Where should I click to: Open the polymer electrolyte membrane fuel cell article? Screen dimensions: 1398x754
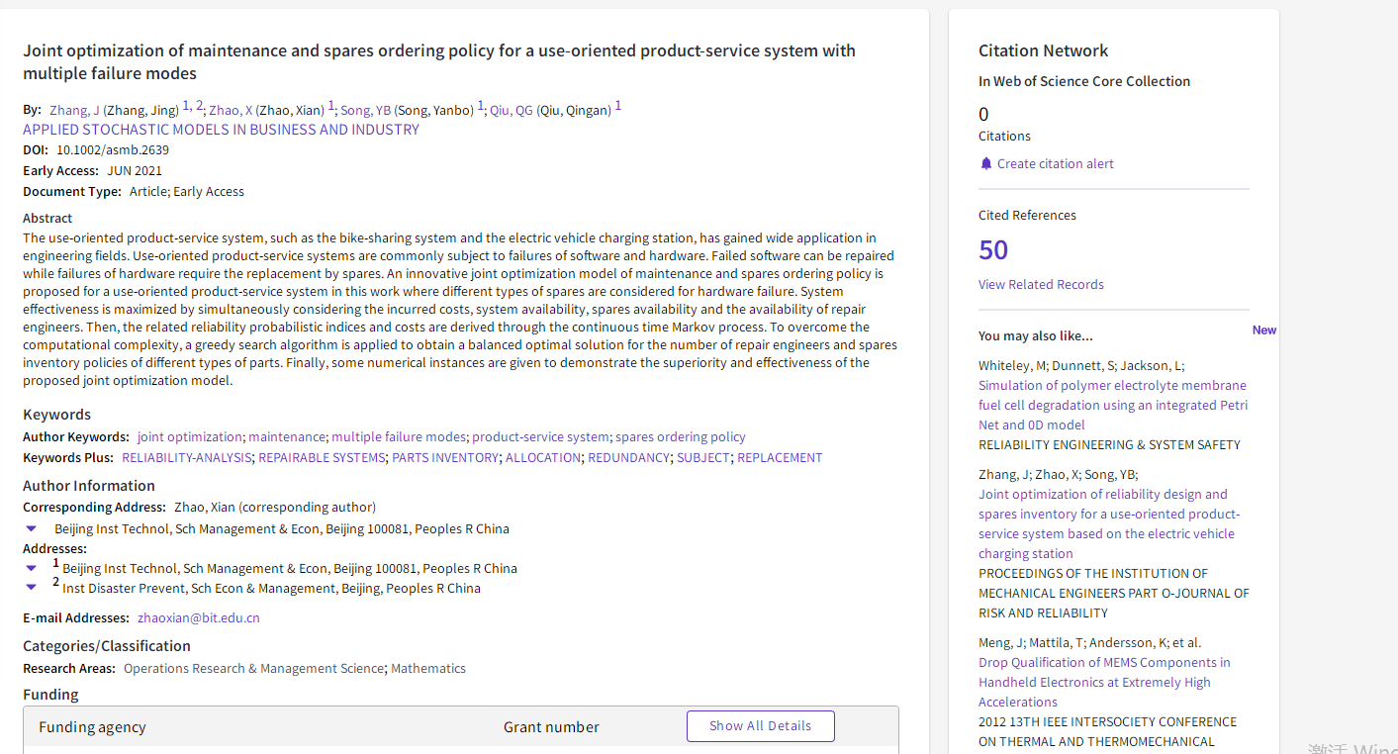tap(1112, 406)
